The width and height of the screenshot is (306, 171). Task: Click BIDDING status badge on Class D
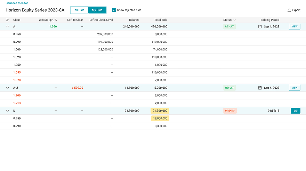[x=230, y=111]
